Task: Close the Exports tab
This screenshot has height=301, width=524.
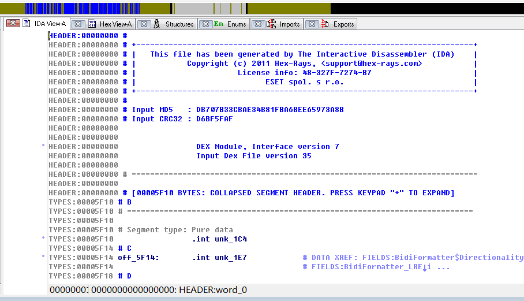Action: click(312, 24)
